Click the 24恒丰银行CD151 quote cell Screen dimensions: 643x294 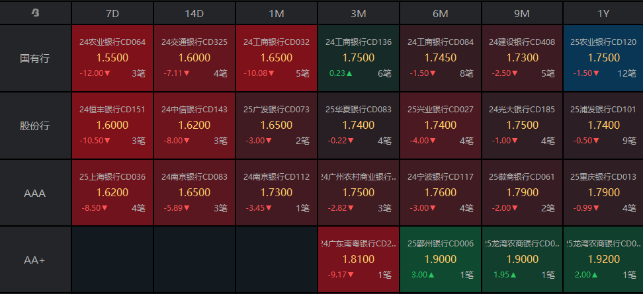(x=112, y=126)
